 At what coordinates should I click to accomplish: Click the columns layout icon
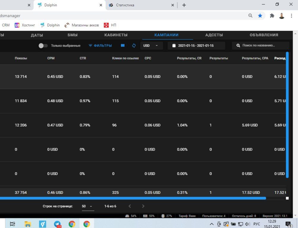pyautogui.click(x=123, y=45)
